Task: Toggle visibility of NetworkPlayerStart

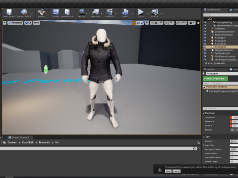Action: (x=205, y=35)
